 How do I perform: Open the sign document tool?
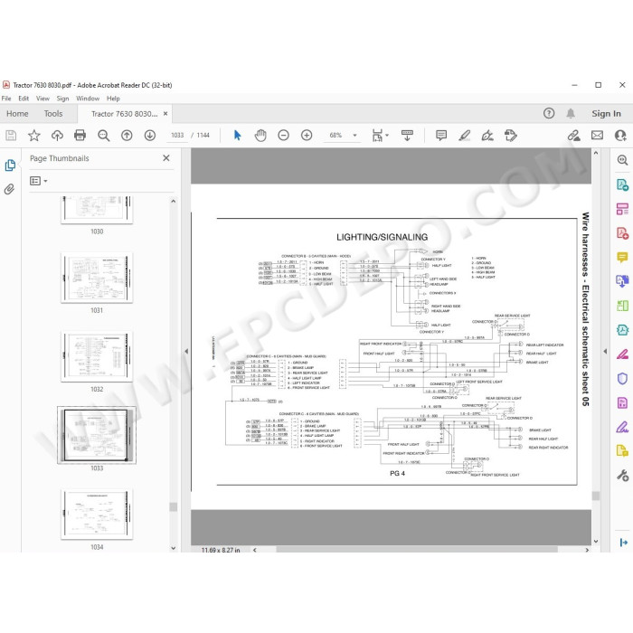click(x=487, y=136)
